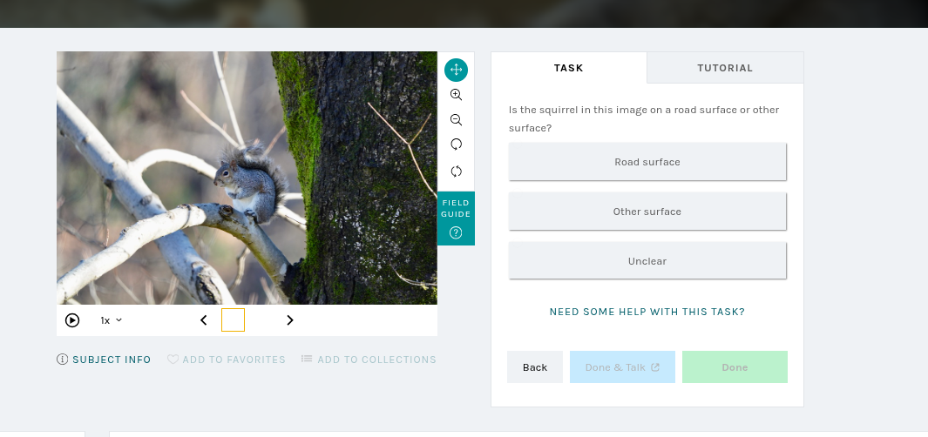Choose the Unclear answer
The image size is (928, 437).
(x=647, y=261)
